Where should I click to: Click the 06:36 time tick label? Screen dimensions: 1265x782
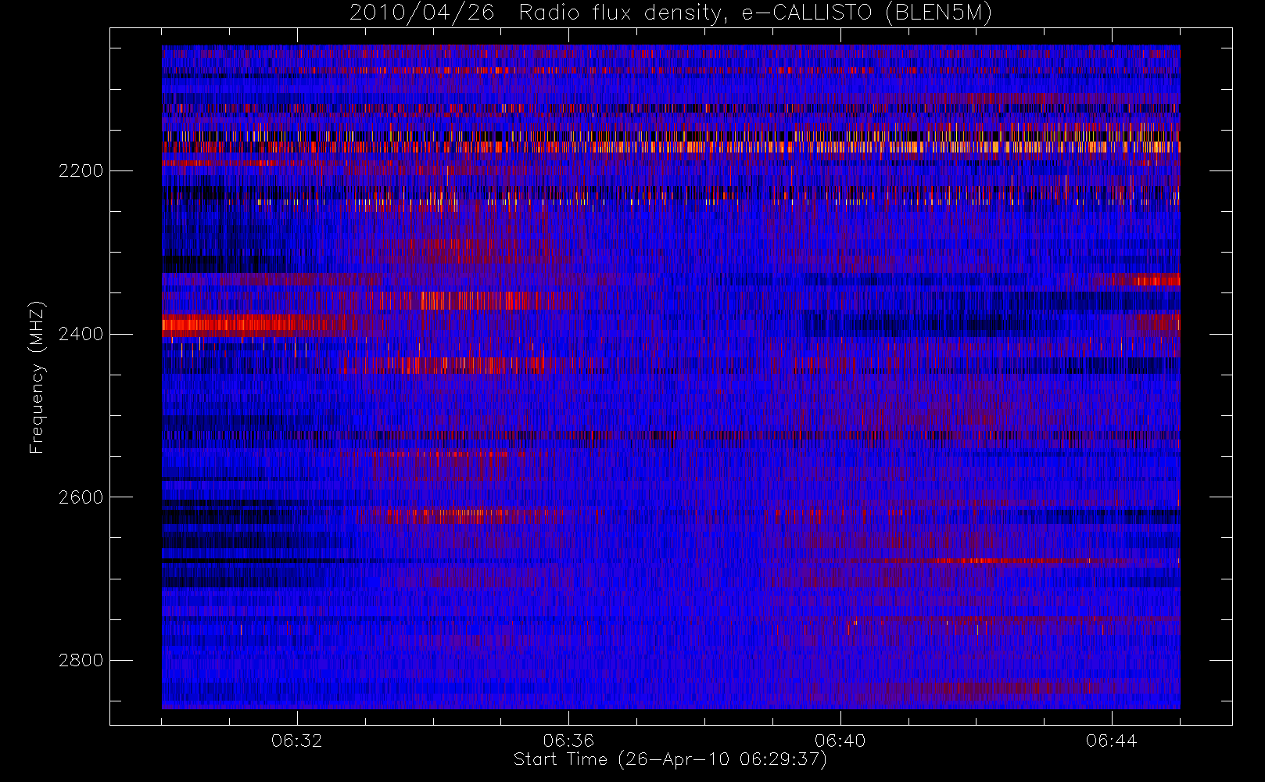point(568,741)
